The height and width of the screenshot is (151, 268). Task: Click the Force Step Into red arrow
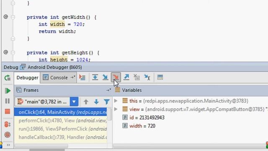pos(116,77)
